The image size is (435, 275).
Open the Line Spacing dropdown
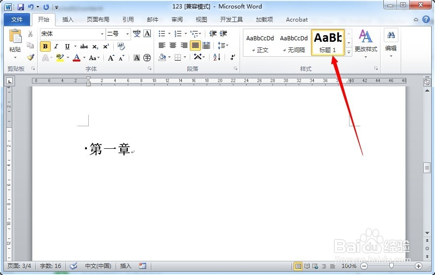(223, 45)
